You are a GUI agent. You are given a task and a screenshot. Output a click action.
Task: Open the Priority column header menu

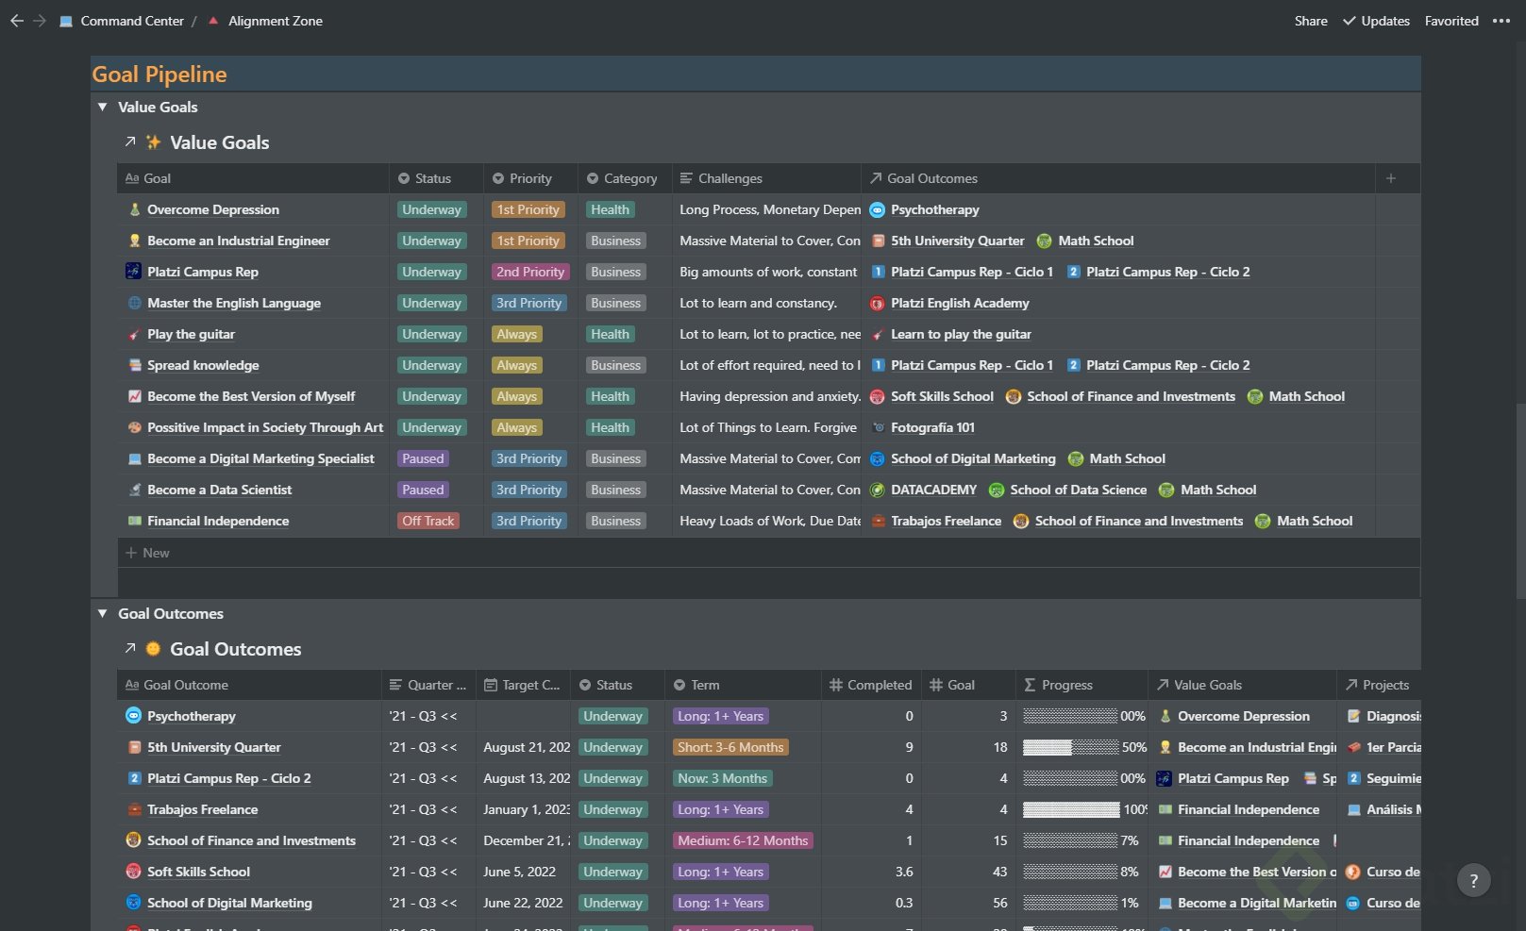530,178
